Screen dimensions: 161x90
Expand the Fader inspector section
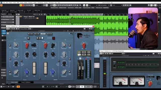[4, 72]
